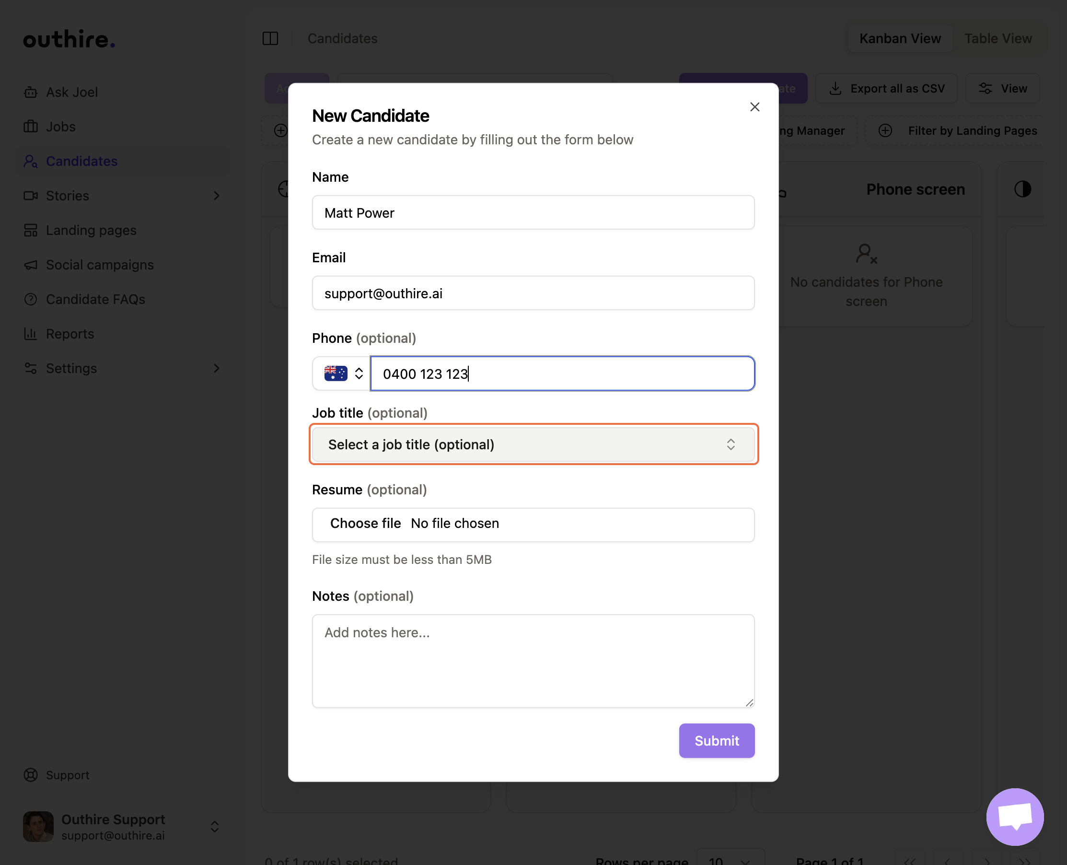The width and height of the screenshot is (1067, 865).
Task: Submit the new candidate form
Action: 716,740
